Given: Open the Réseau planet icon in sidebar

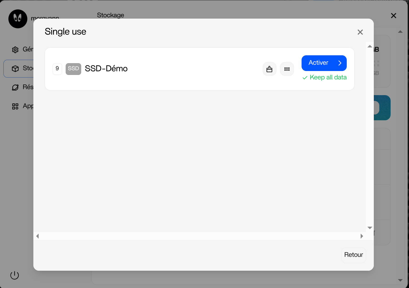Looking at the screenshot, I should [15, 88].
